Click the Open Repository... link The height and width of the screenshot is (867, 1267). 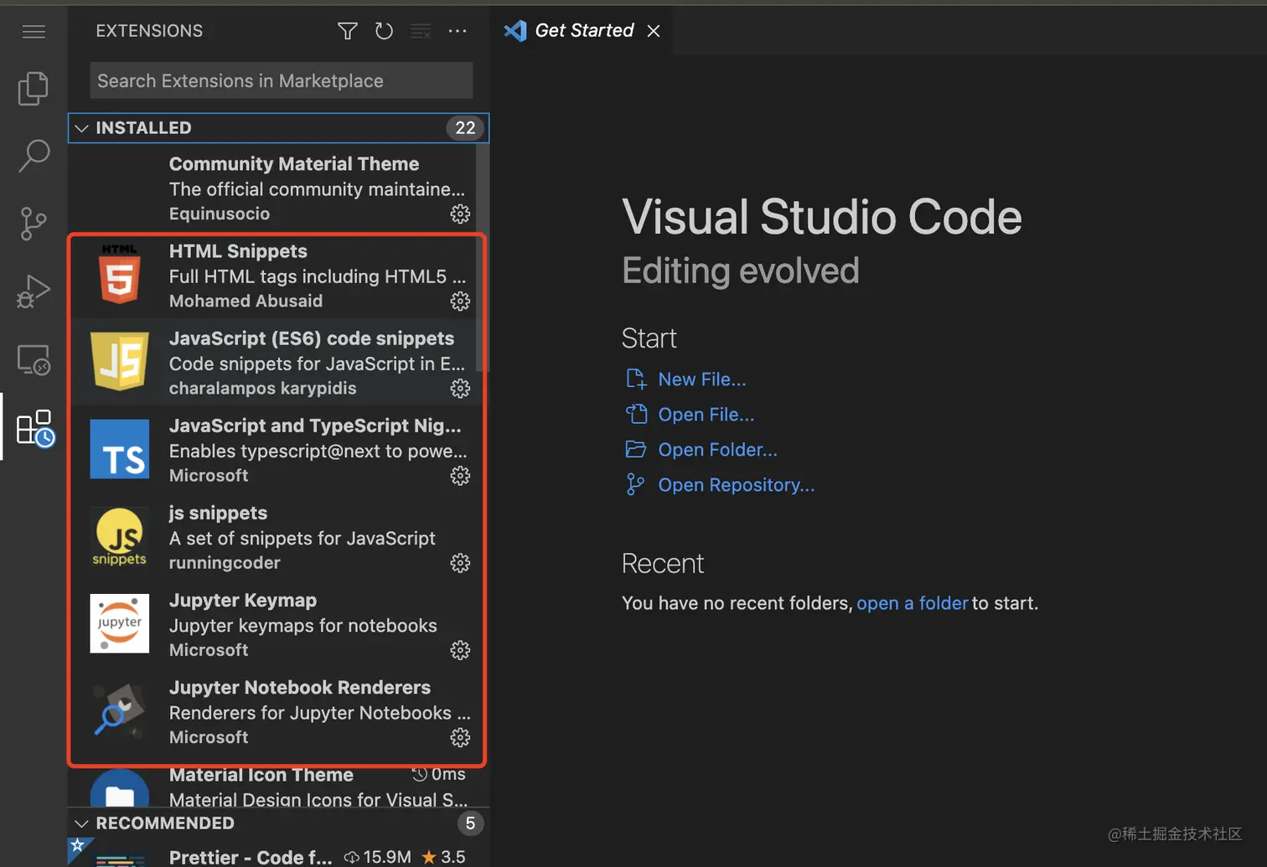(x=736, y=485)
